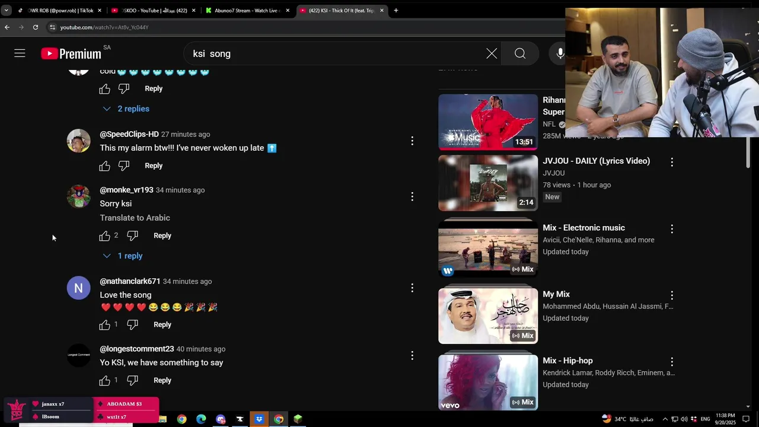The height and width of the screenshot is (427, 759).
Task: Dislike the @nathanclark671 comment
Action: 132,325
